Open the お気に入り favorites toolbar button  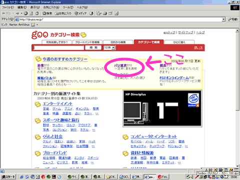coord(63,13)
